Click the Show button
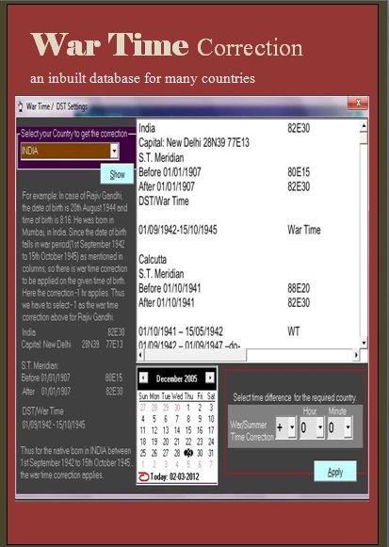This screenshot has width=389, height=547. (117, 174)
